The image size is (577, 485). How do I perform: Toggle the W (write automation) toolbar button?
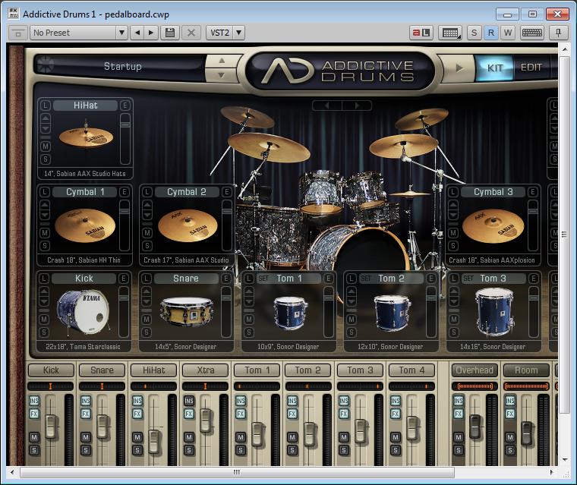click(x=508, y=33)
